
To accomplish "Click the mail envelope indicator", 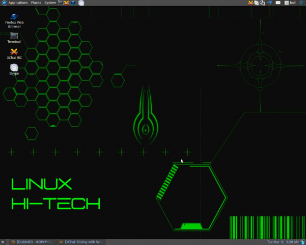I will click(x=278, y=3).
